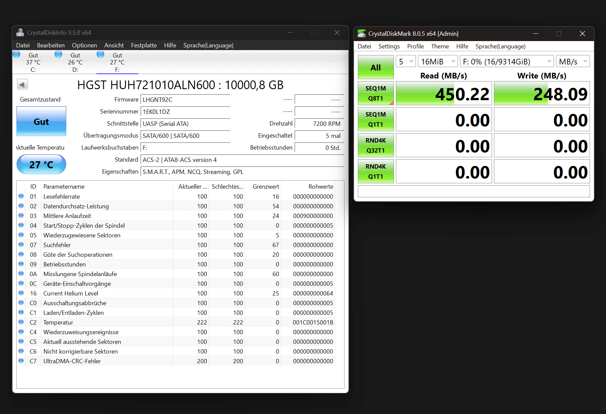Click the Betriebsstunden field showing 0 Std.
The image size is (606, 414).
(x=320, y=148)
